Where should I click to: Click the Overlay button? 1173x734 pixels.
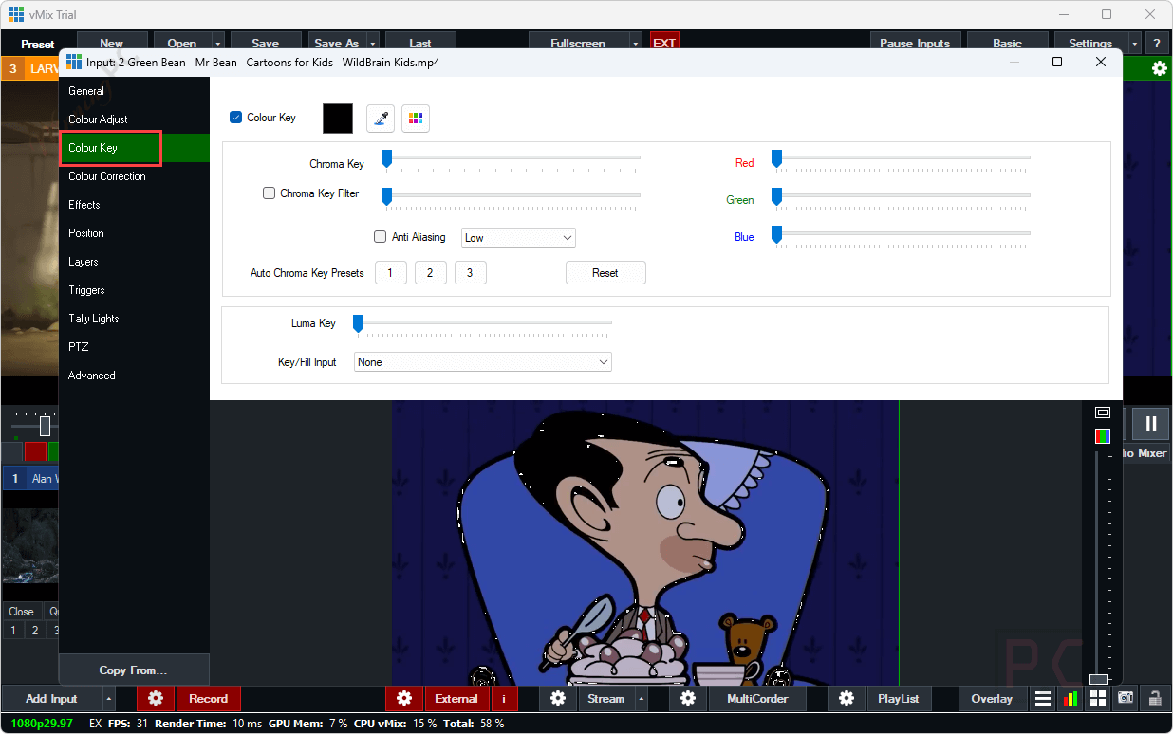tap(992, 699)
